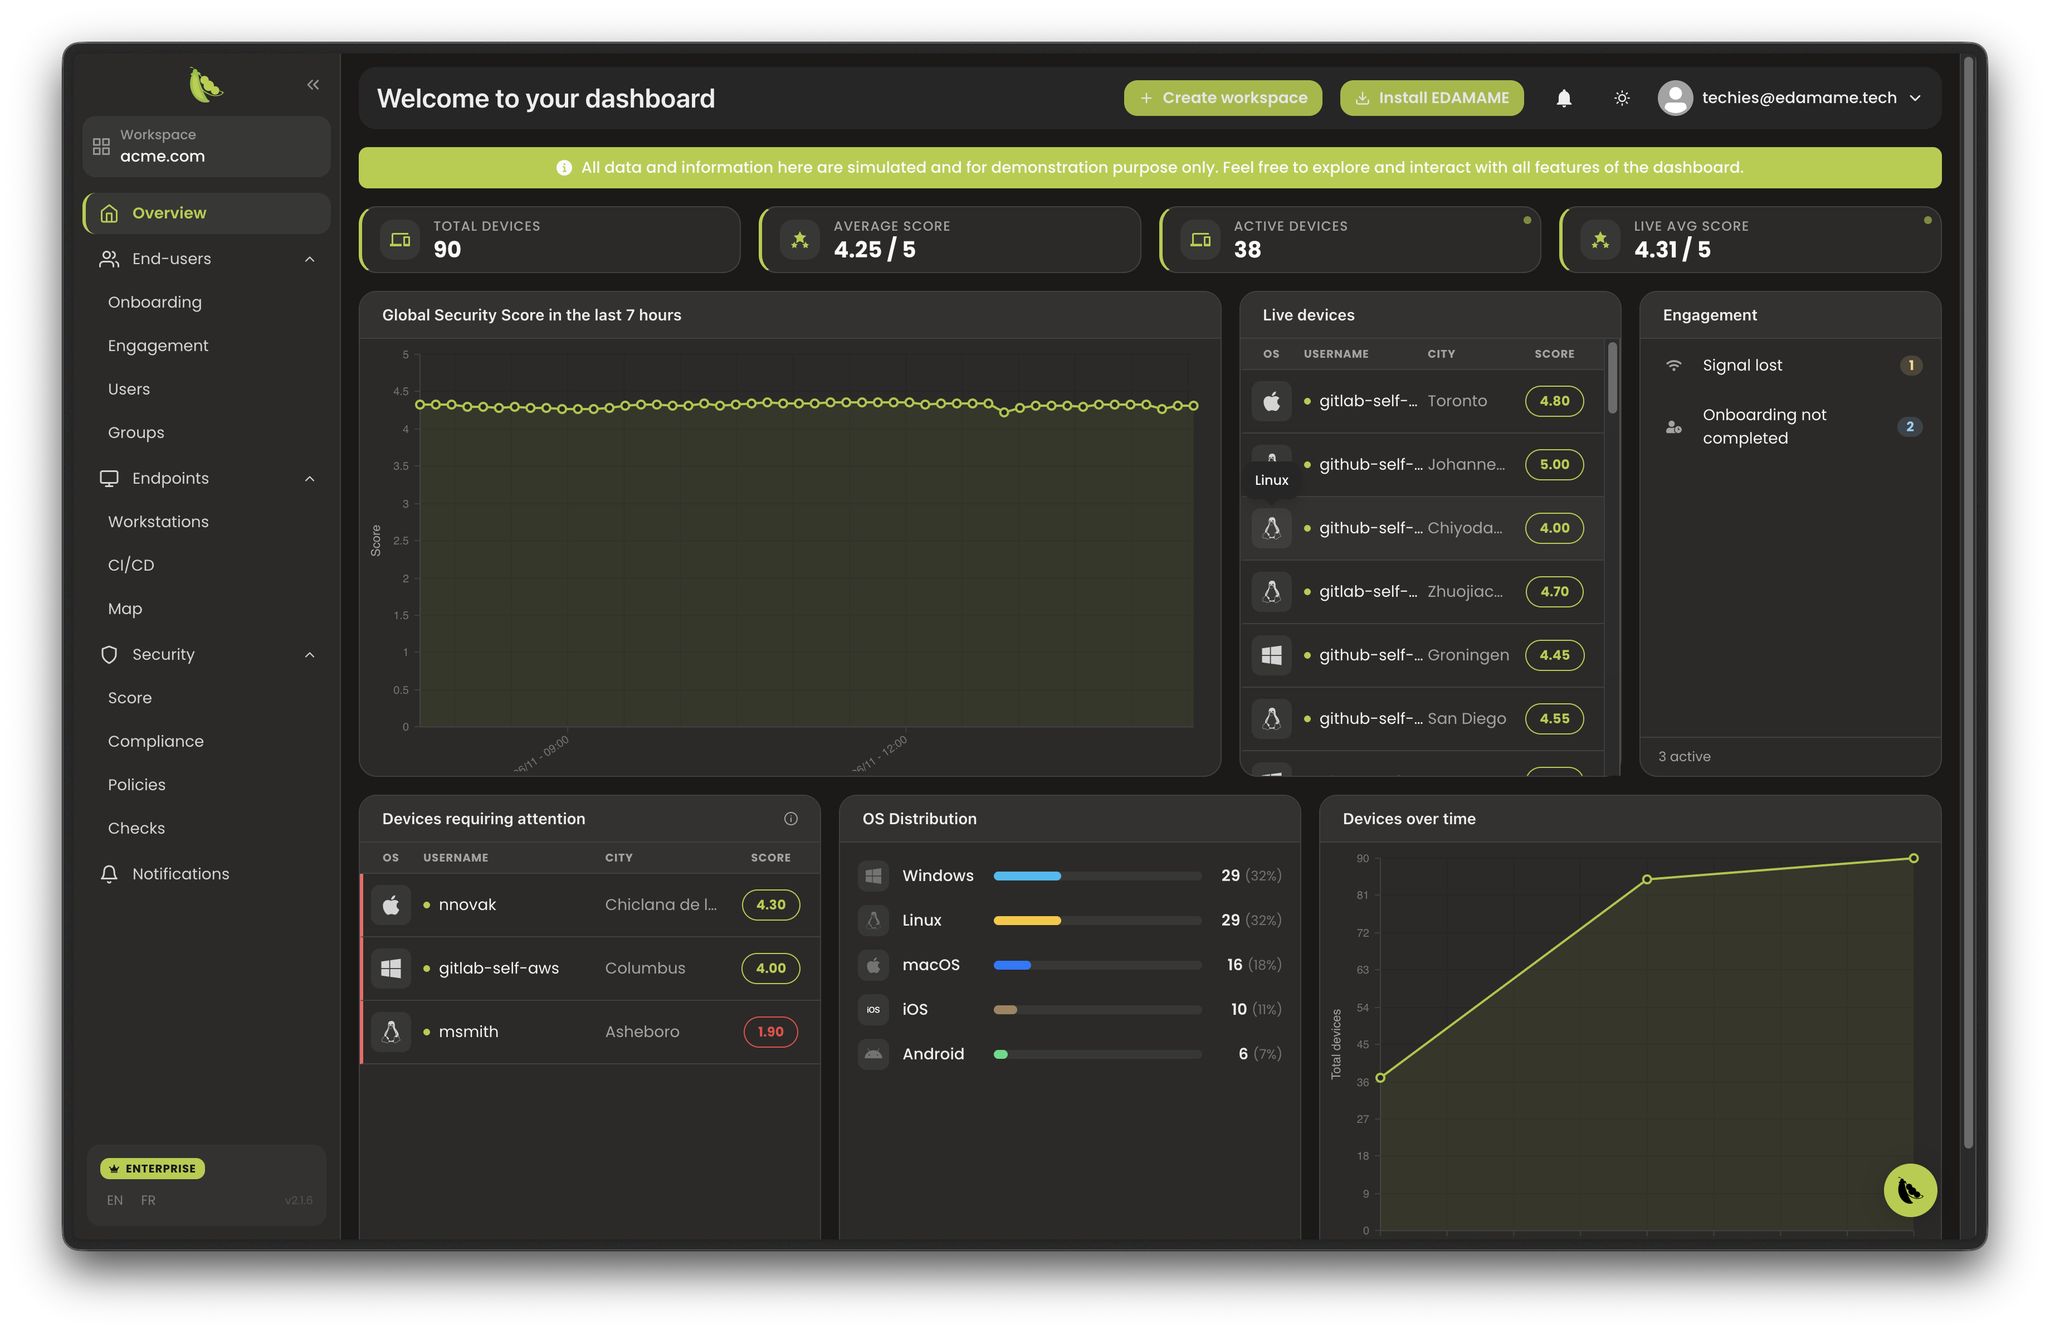Click the ENTERPRISE plan badge
2050x1333 pixels.
coord(153,1169)
